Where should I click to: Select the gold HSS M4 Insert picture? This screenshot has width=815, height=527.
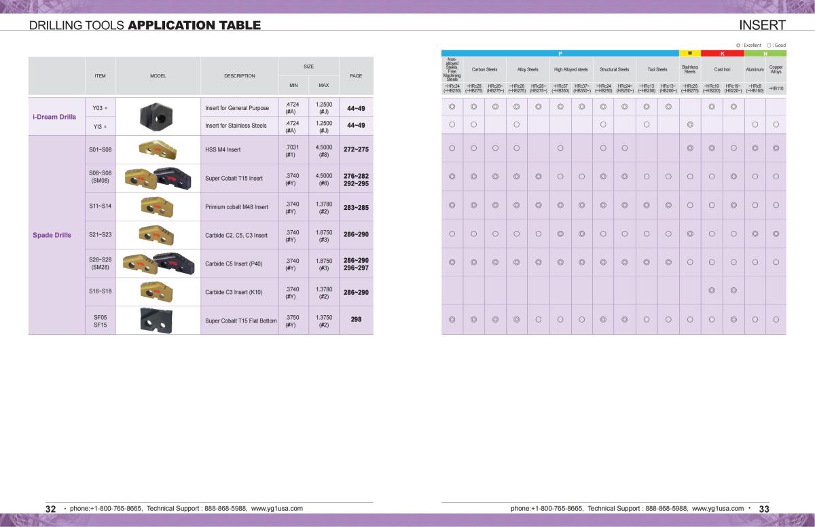pos(157,149)
